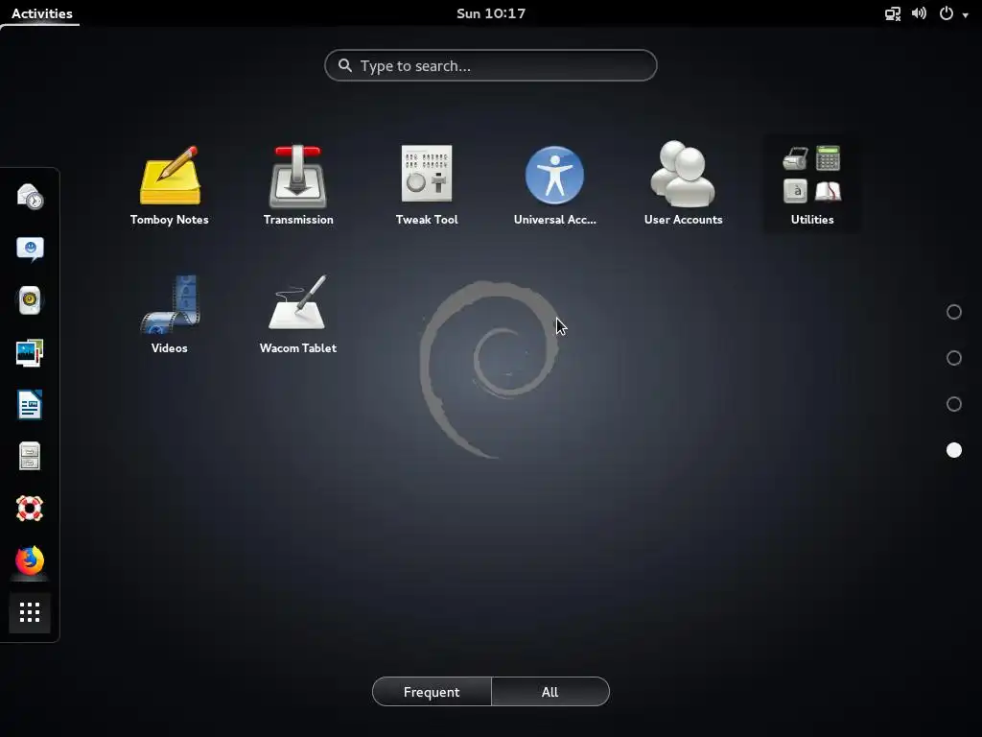This screenshot has width=982, height=737.
Task: Open Files cabinet icon in dock
Action: [30, 456]
